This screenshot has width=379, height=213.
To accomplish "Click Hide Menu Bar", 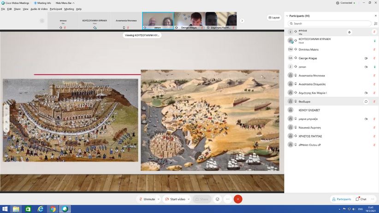I will pyautogui.click(x=65, y=3).
